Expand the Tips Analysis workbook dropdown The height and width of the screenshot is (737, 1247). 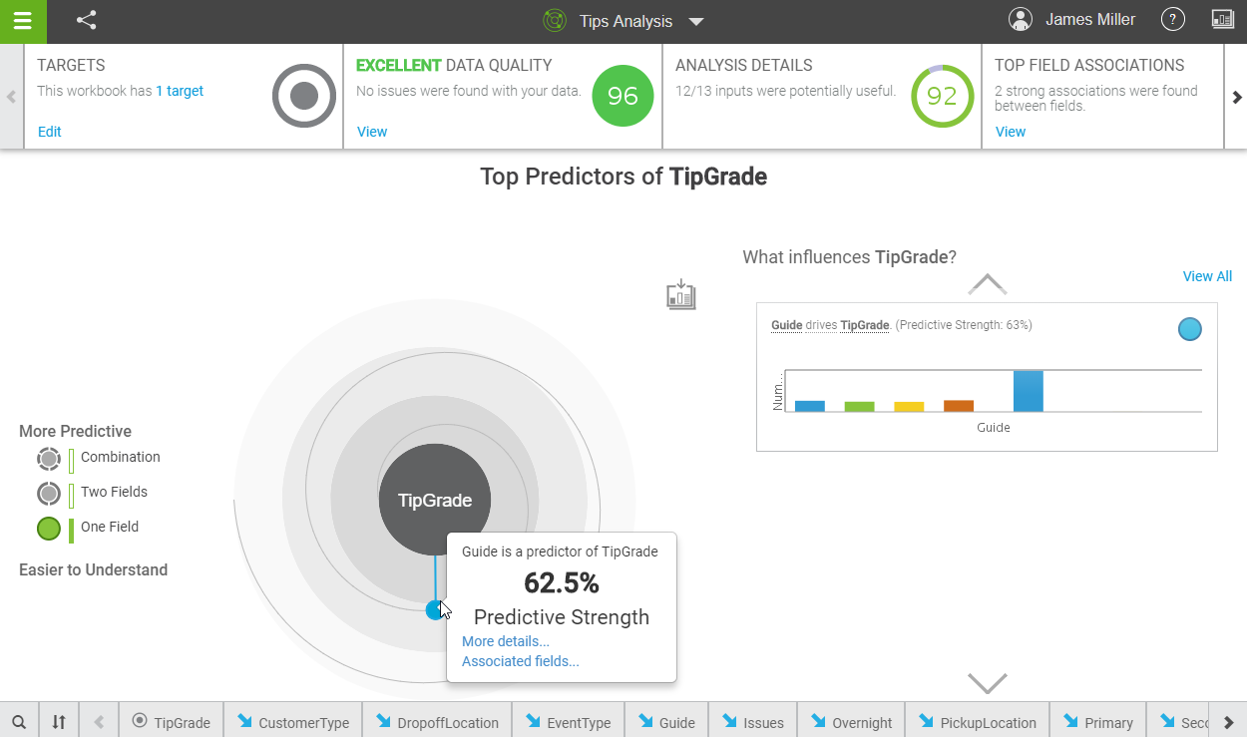[696, 22]
